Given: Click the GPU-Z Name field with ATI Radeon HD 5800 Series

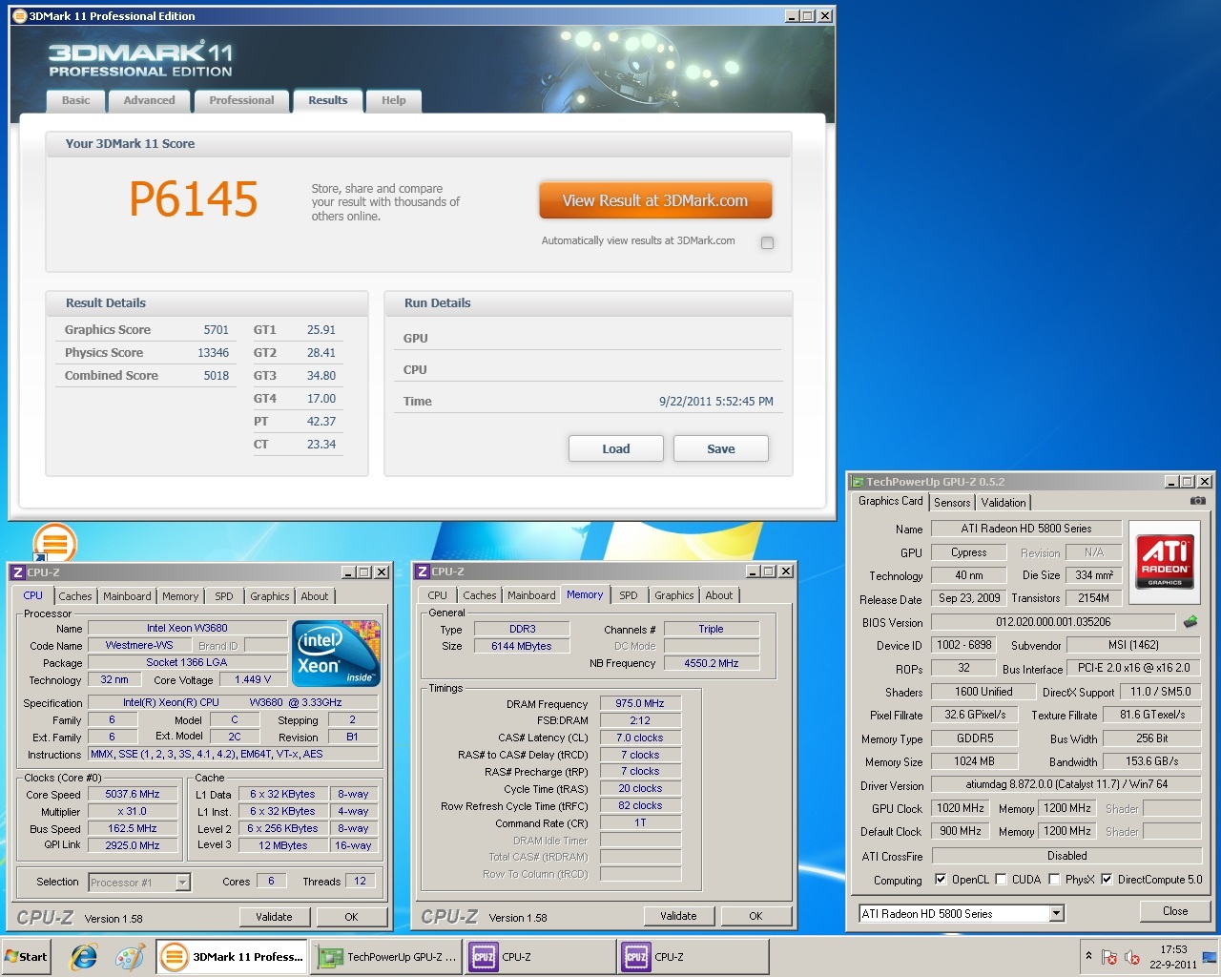Looking at the screenshot, I should click(1026, 529).
